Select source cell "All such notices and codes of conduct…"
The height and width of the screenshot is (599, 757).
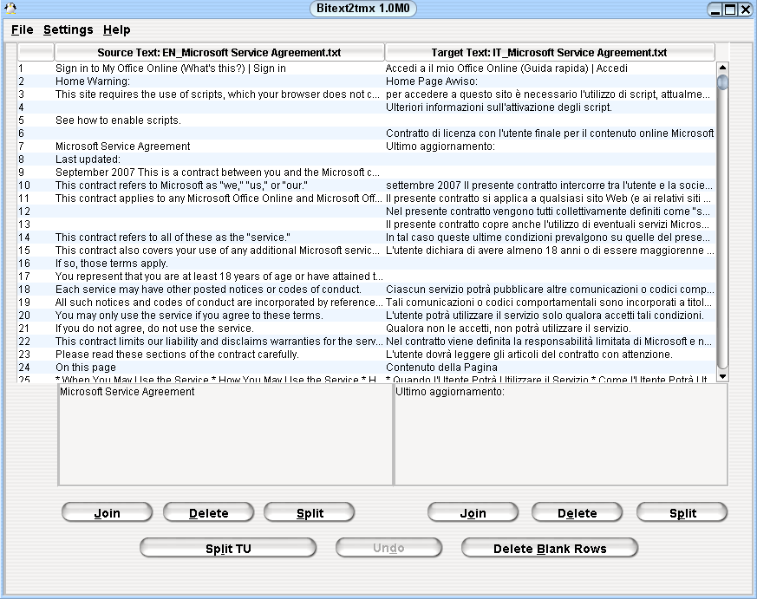tap(219, 303)
